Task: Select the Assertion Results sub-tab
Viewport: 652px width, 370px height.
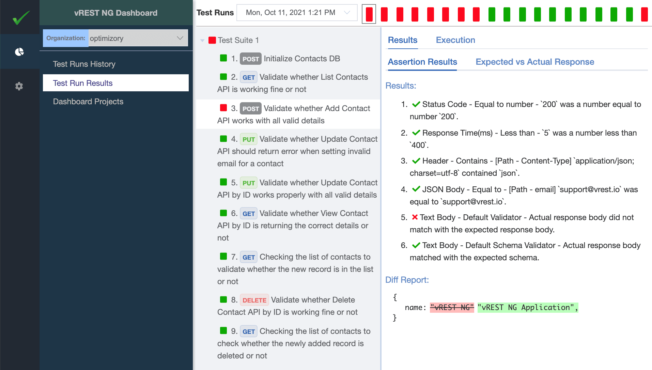Action: 422,62
